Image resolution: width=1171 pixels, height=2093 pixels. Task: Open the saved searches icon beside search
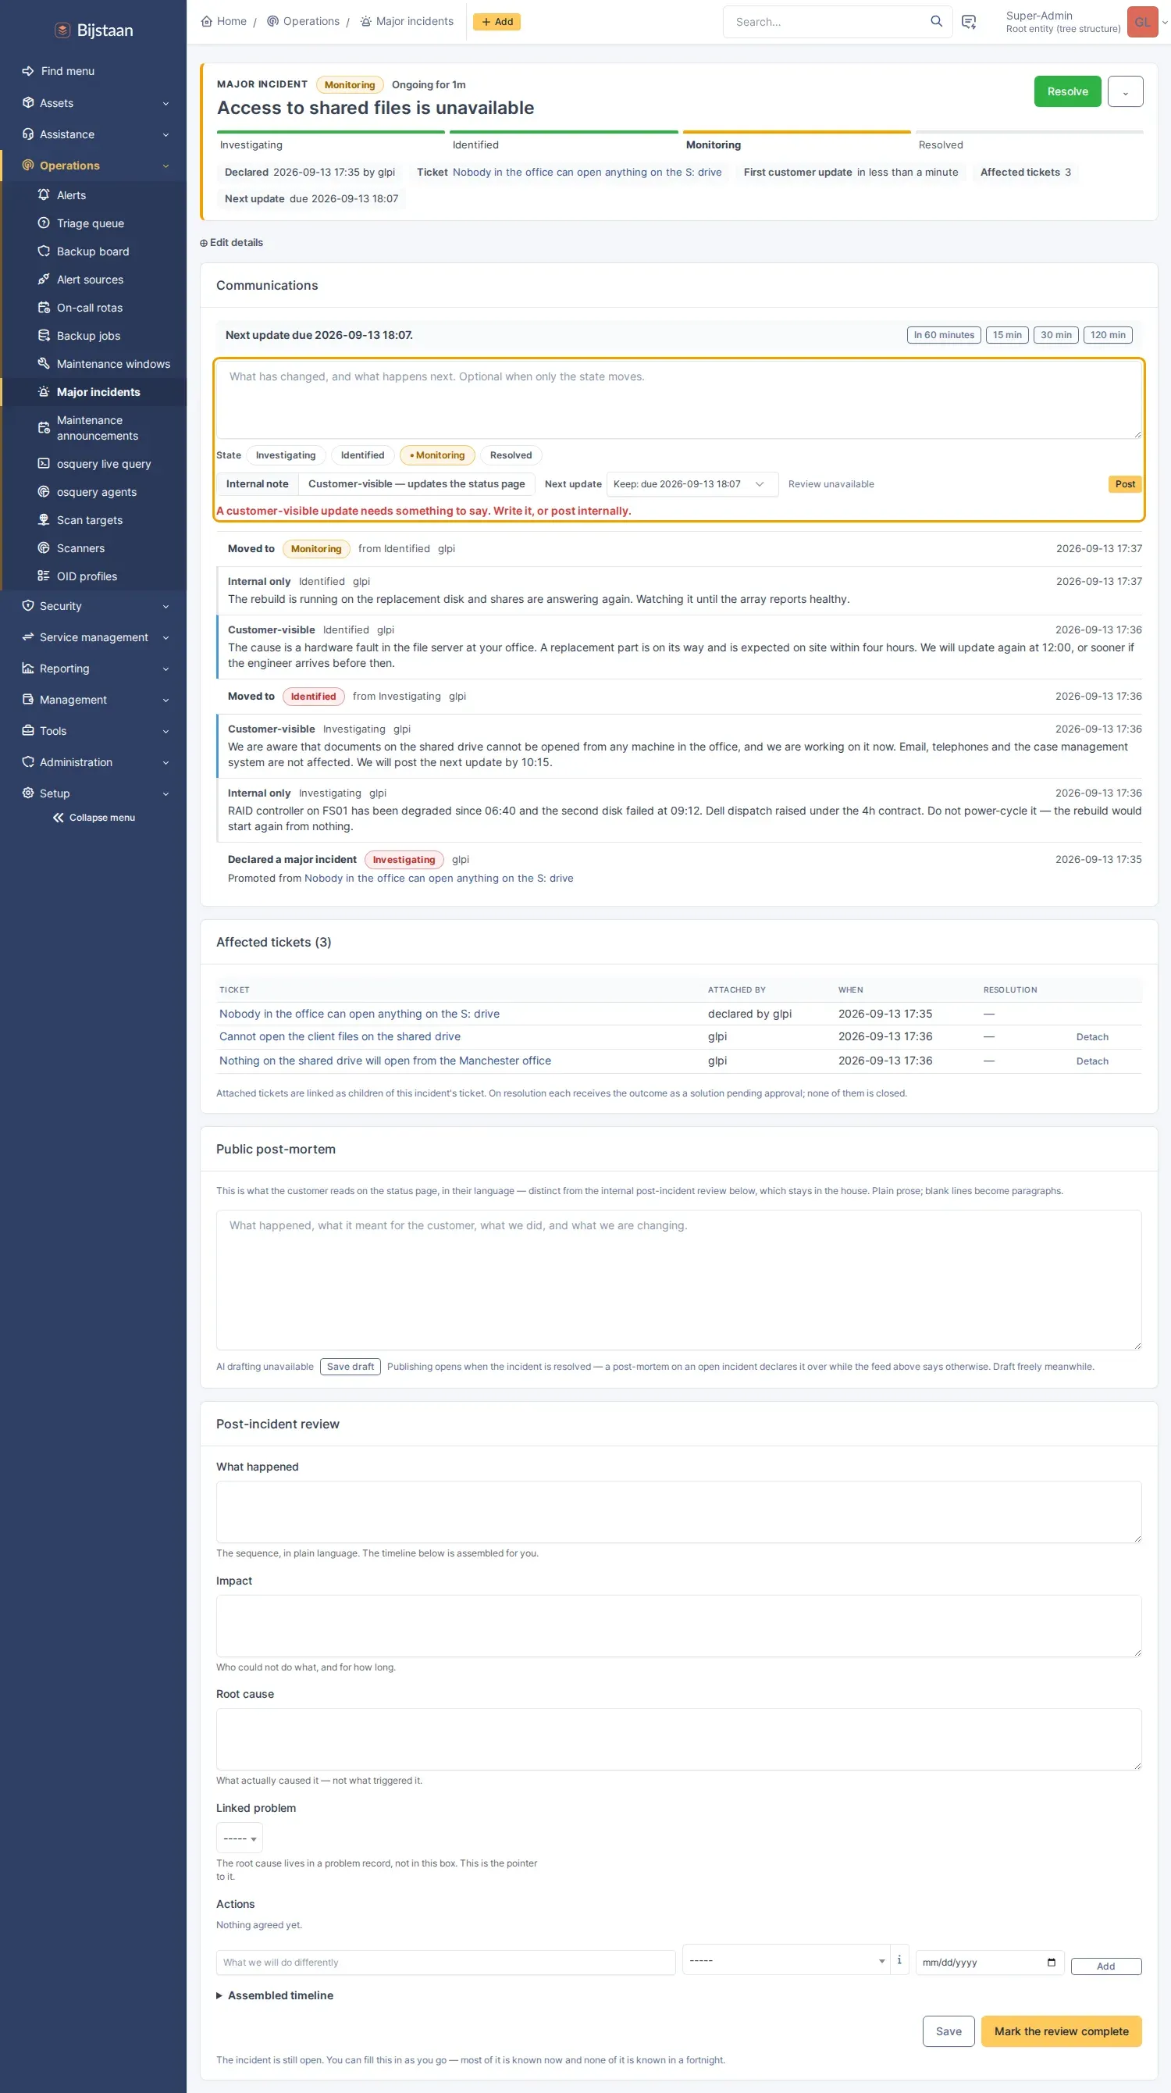pyautogui.click(x=969, y=22)
